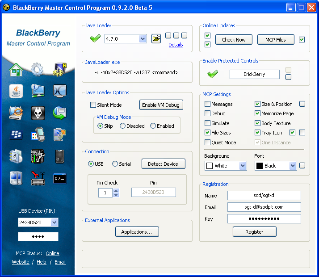Open the green house Home icon
Viewport: 319px width, 277px height.
16,70
